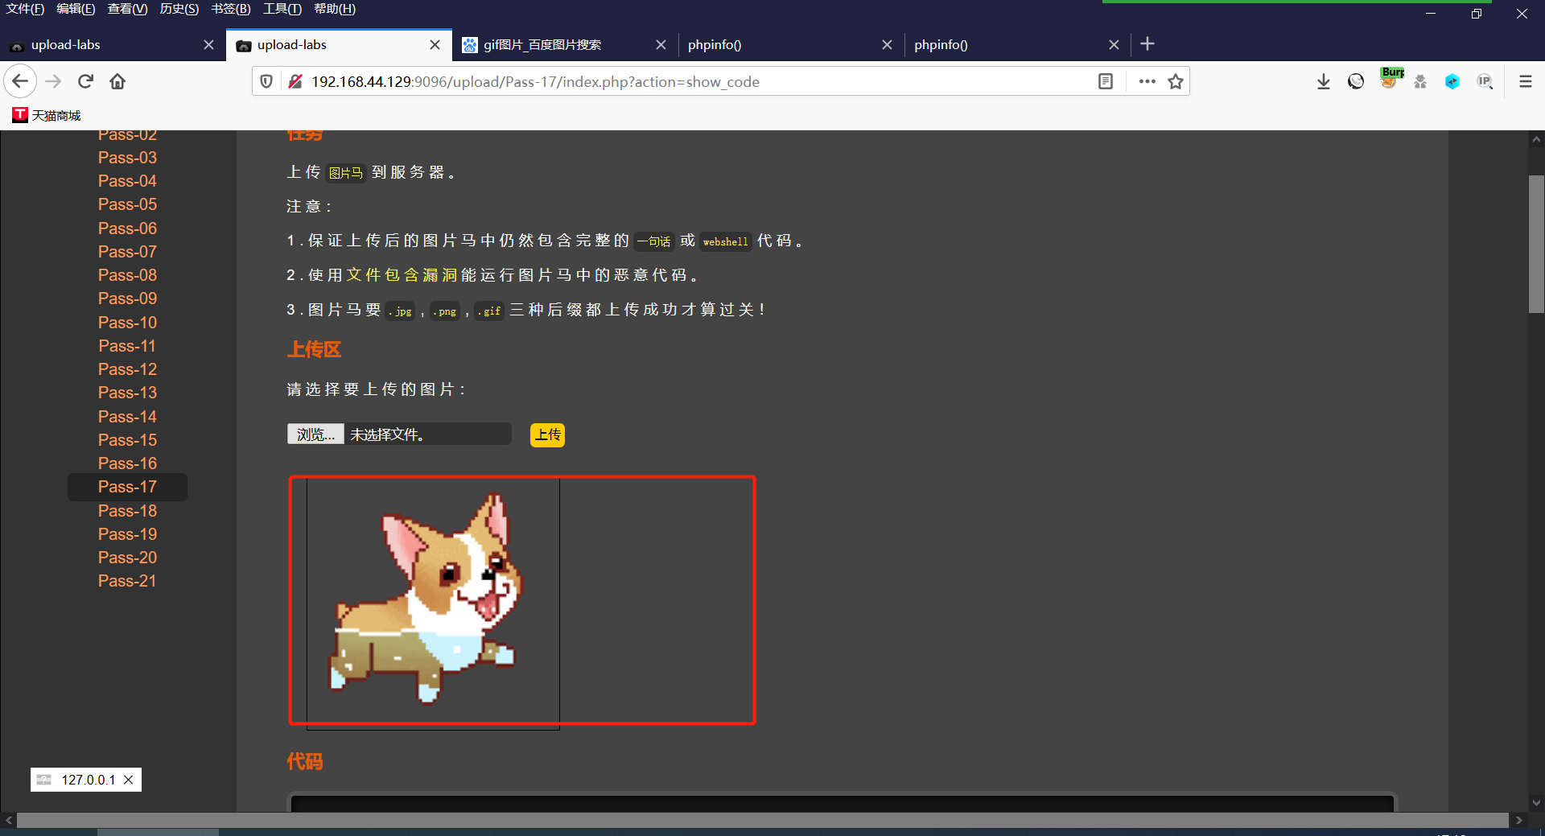Toggle reader view in the address bar

[x=1106, y=81]
